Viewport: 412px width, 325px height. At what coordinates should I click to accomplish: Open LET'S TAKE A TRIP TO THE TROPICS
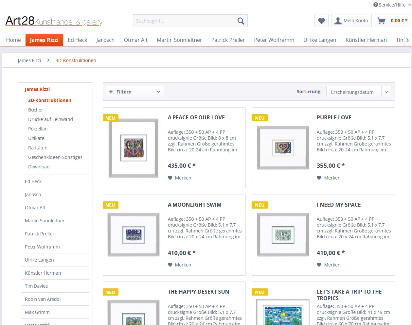349,295
